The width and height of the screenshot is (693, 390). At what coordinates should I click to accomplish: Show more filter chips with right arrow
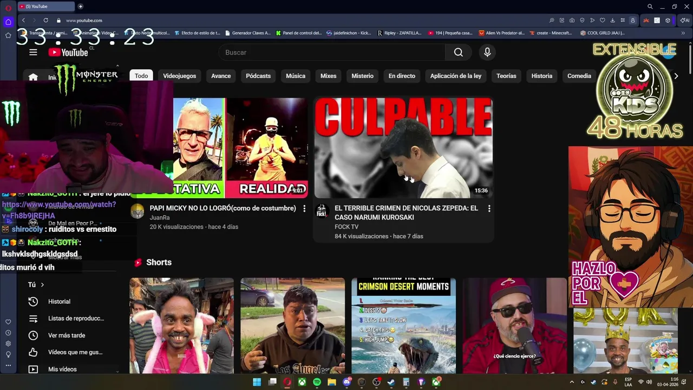pos(676,76)
